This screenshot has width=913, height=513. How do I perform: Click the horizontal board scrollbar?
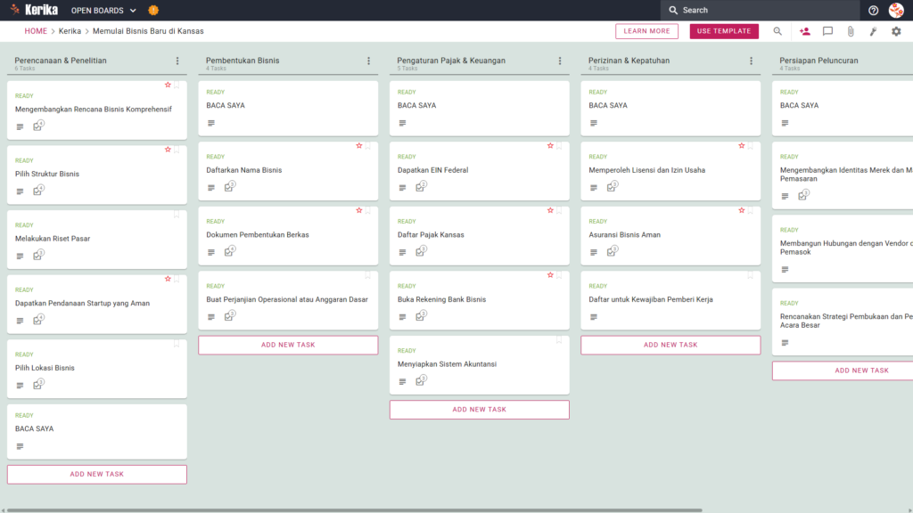click(x=354, y=510)
